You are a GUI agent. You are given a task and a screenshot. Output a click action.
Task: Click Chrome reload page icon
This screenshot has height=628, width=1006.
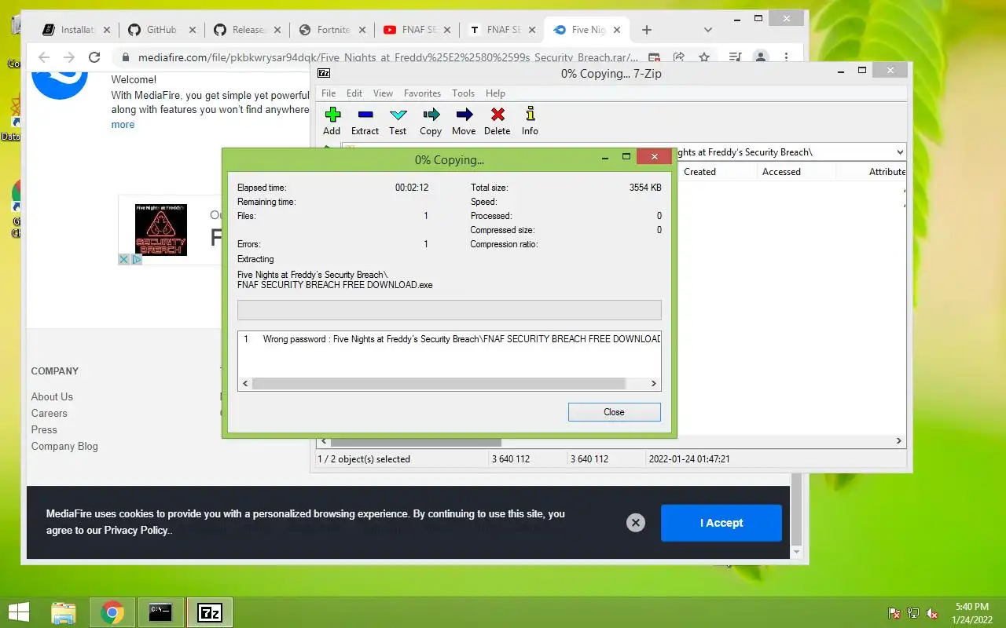point(94,57)
